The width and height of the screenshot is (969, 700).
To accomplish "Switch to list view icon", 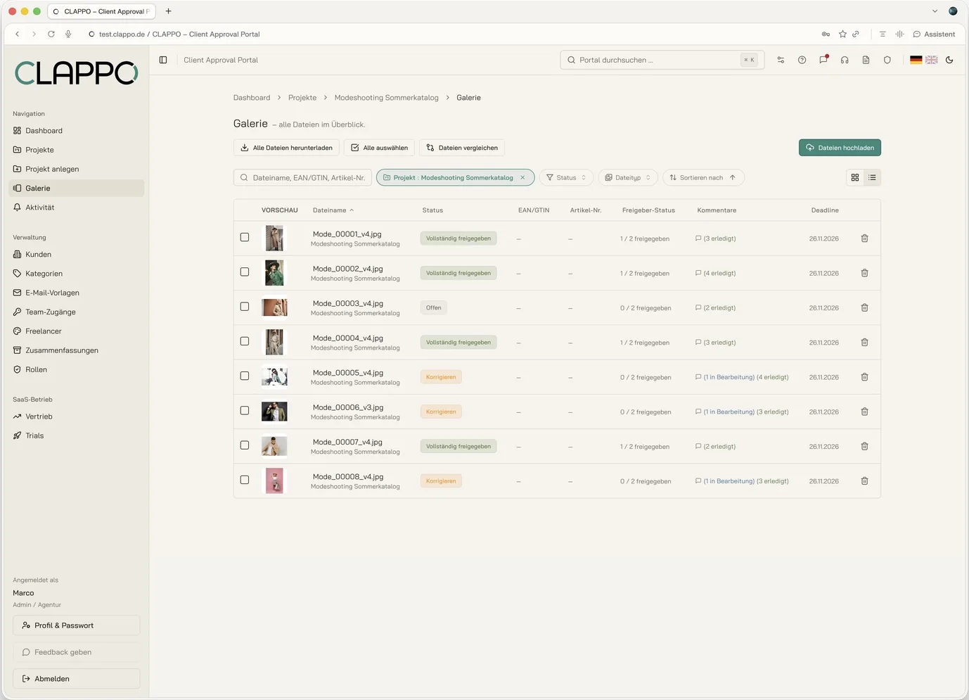I will point(872,178).
